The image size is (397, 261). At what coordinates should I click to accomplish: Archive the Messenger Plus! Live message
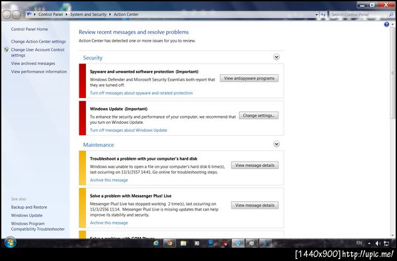point(109,223)
